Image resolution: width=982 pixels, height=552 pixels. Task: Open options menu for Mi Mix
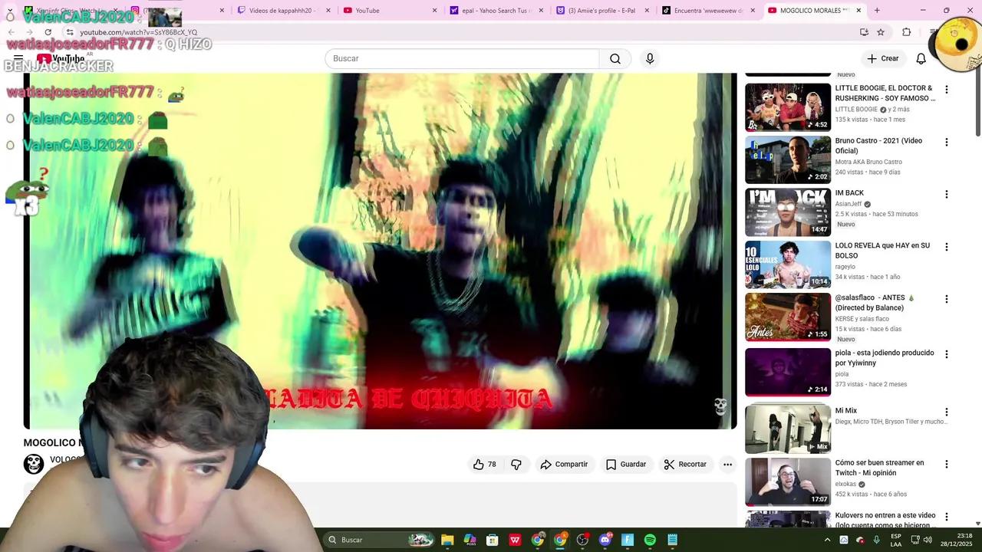pyautogui.click(x=946, y=412)
